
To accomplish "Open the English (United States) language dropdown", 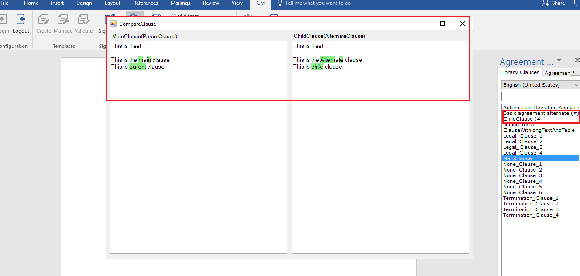I will [x=540, y=85].
